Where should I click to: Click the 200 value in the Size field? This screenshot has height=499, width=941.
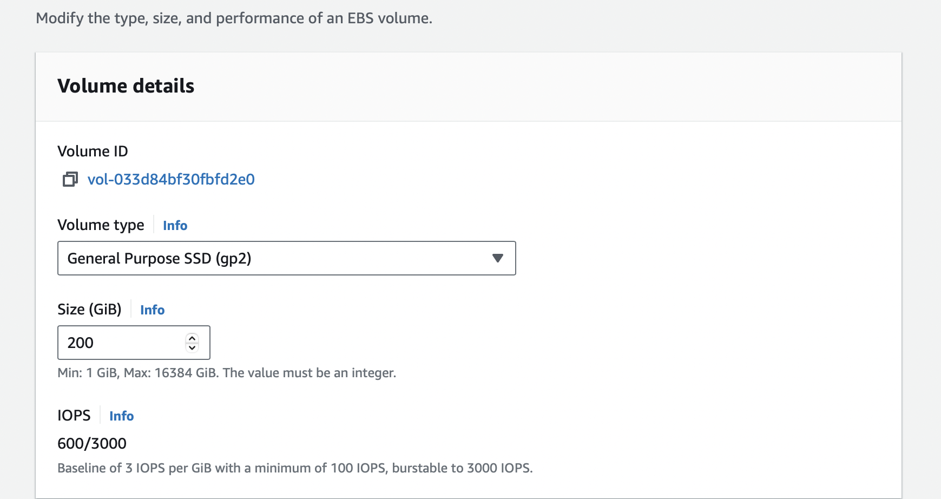(x=81, y=343)
